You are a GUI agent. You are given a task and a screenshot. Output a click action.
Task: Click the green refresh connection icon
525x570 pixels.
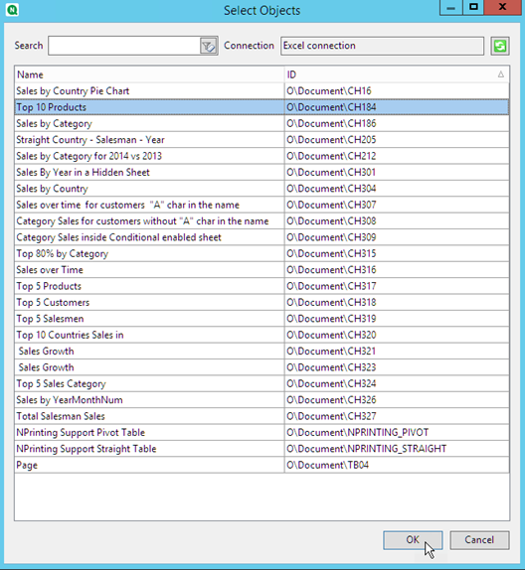(x=500, y=46)
